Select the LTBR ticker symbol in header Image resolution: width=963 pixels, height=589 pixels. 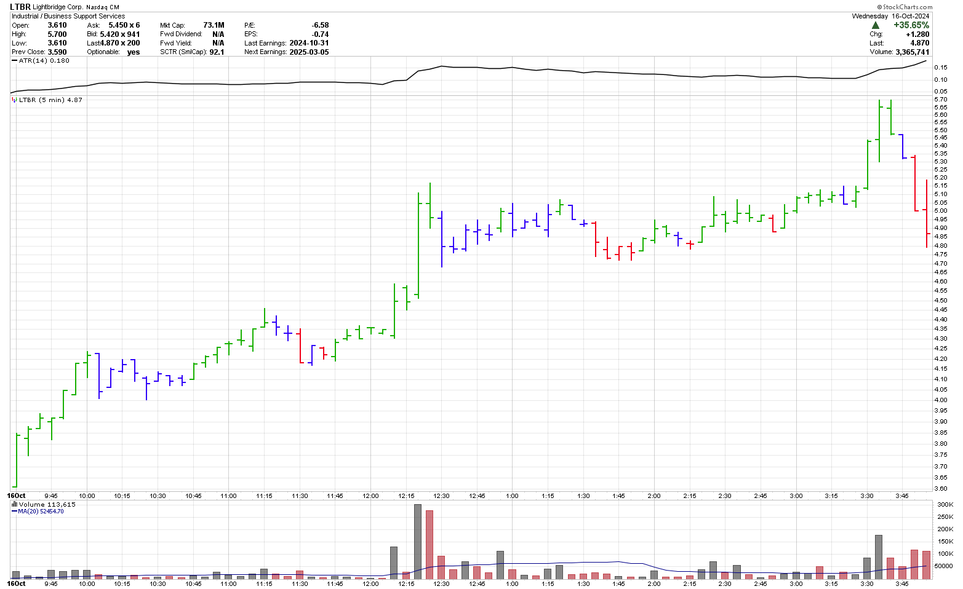point(20,7)
